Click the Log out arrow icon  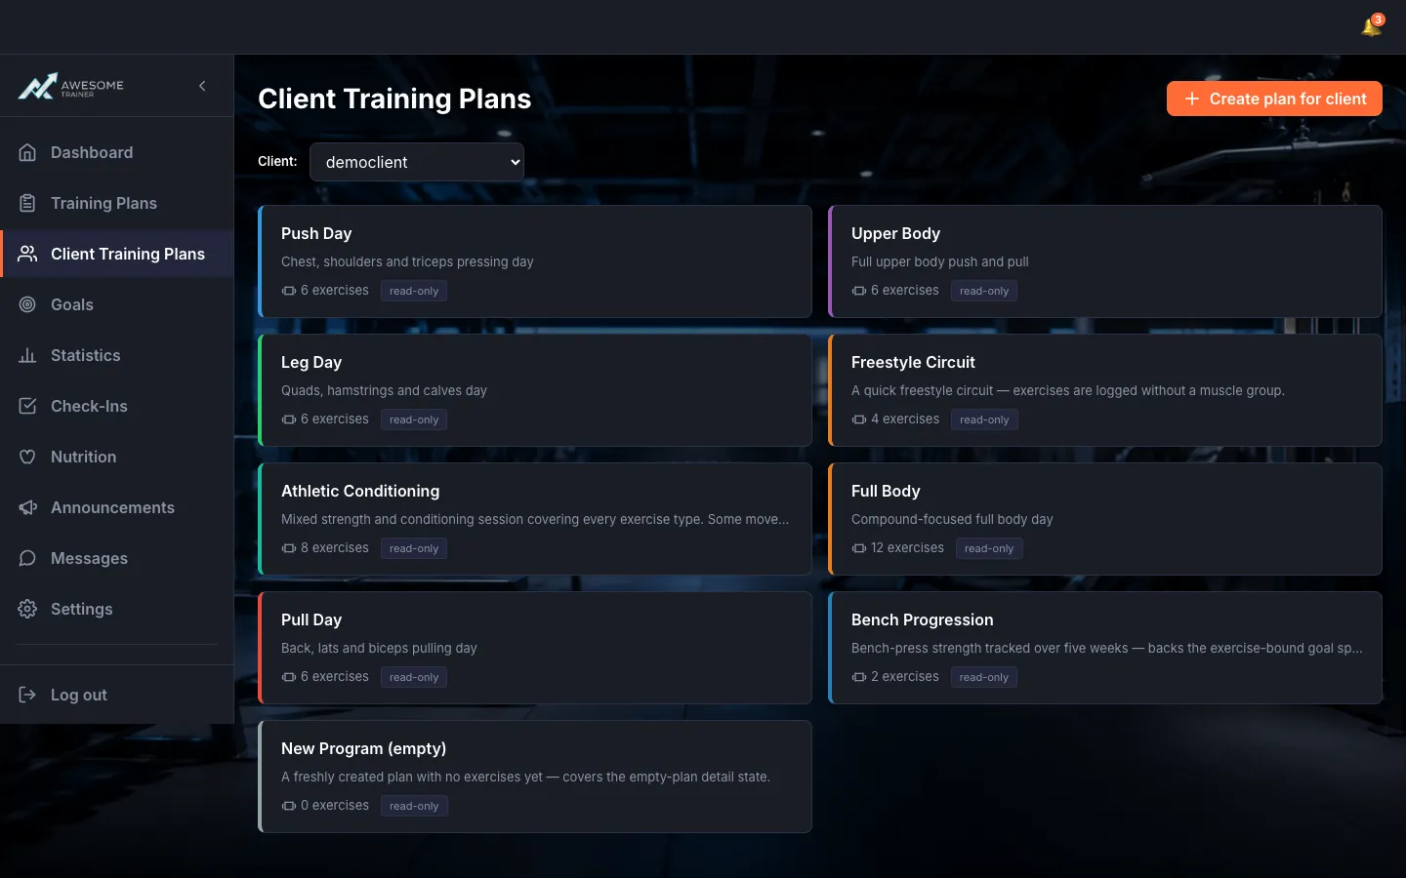point(27,695)
